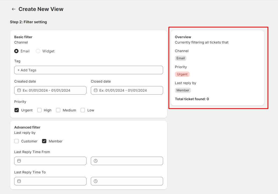This screenshot has height=194, width=278.
Task: Check the Customer last reply checkbox
Action: (x=17, y=141)
